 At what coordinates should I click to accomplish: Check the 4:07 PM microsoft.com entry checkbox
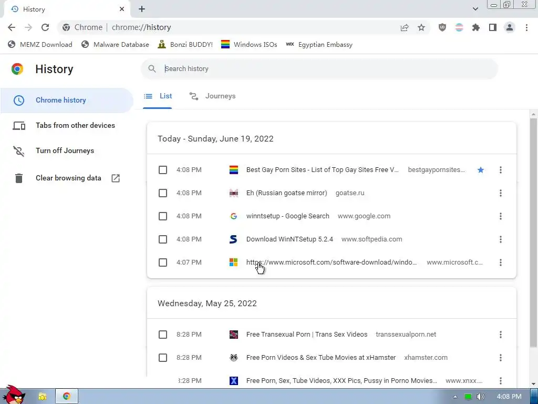tap(163, 262)
